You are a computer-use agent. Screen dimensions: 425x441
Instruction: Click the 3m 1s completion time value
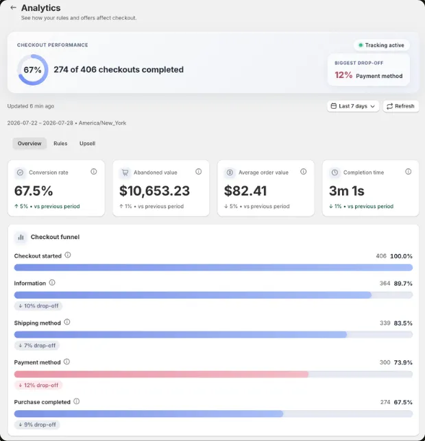(346, 190)
